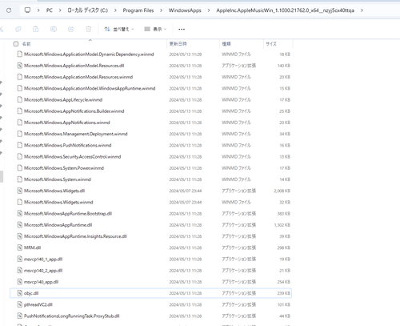This screenshot has width=400, height=326.
Task: Select Microsoft.Windows.Management.Deployment.winmd file
Action: (x=75, y=134)
